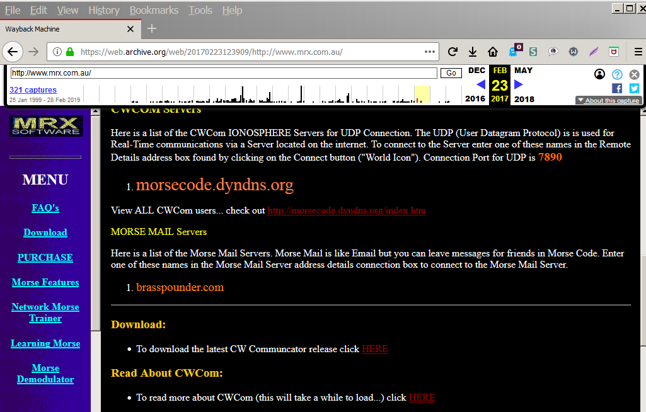Share capture on Twitter
Image resolution: width=646 pixels, height=412 pixels.
coord(634,88)
